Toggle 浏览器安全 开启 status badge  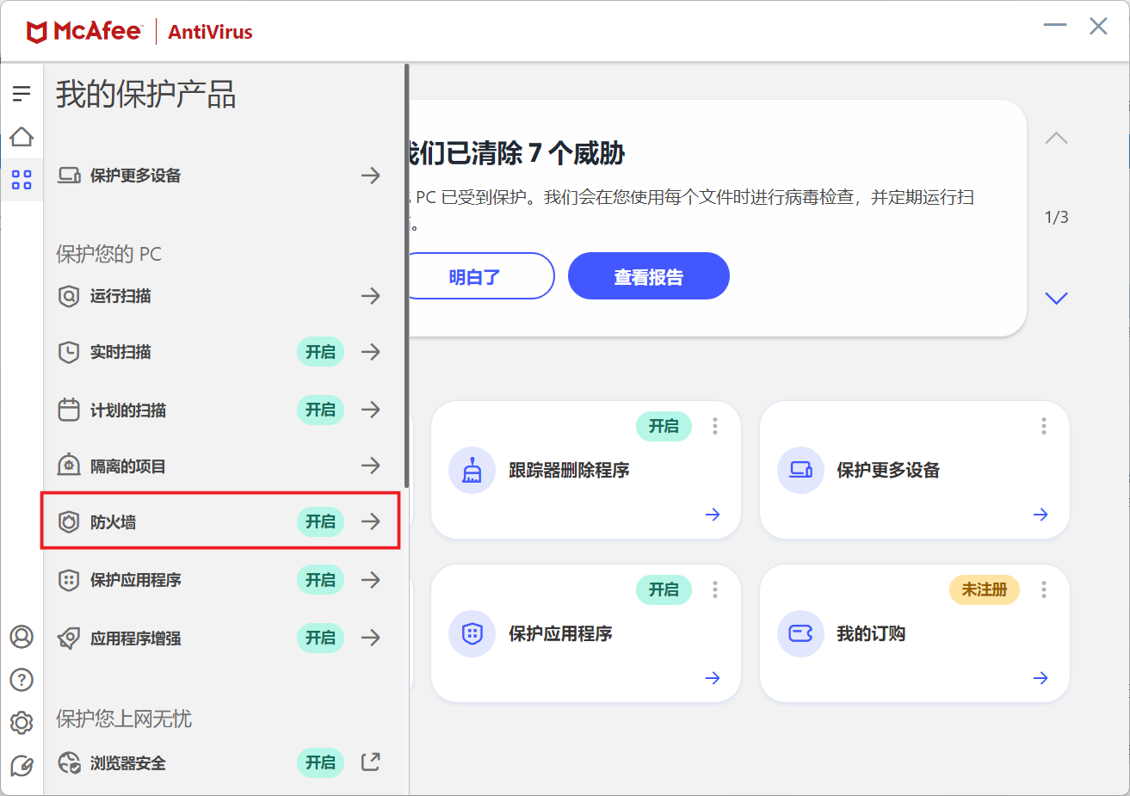tap(320, 762)
